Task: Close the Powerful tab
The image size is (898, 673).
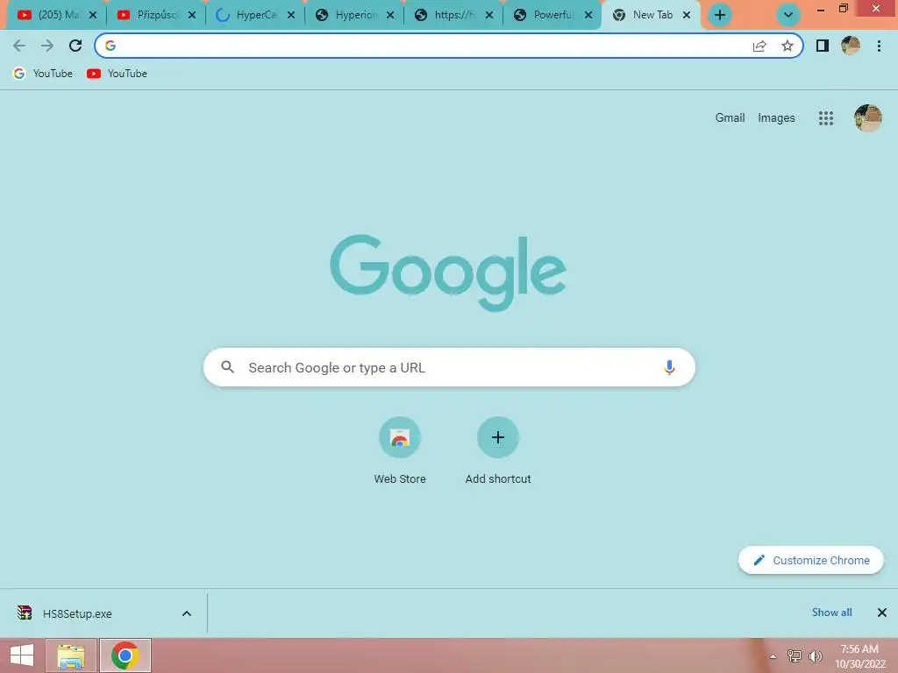Action: point(588,15)
